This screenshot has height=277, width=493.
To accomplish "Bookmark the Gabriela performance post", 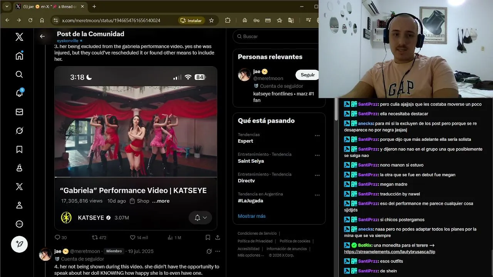I will click(x=208, y=237).
